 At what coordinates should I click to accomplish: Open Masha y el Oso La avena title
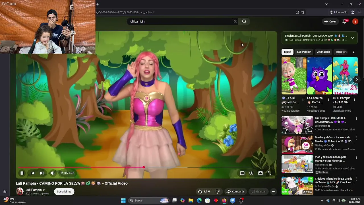(334, 139)
